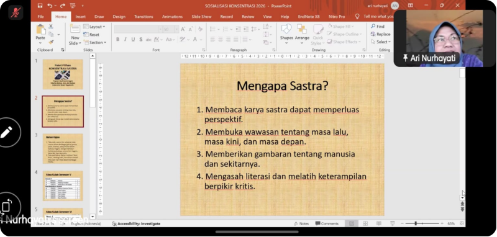This screenshot has width=497, height=237.
Task: Click the Replace button
Action: (380, 34)
